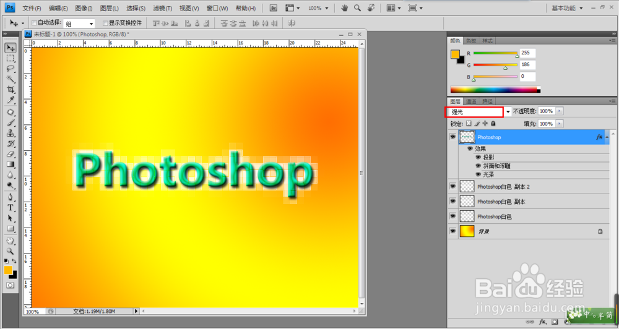Click the Rotate View tool in the application bar
The width and height of the screenshot is (619, 329).
tap(371, 8)
